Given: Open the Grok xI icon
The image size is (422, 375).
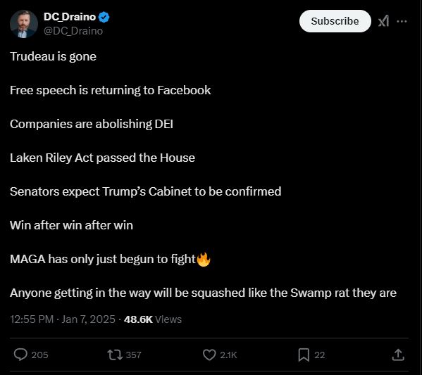Looking at the screenshot, I should [x=383, y=21].
